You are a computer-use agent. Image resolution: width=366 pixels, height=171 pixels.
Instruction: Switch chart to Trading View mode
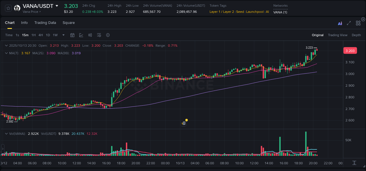click(337, 35)
